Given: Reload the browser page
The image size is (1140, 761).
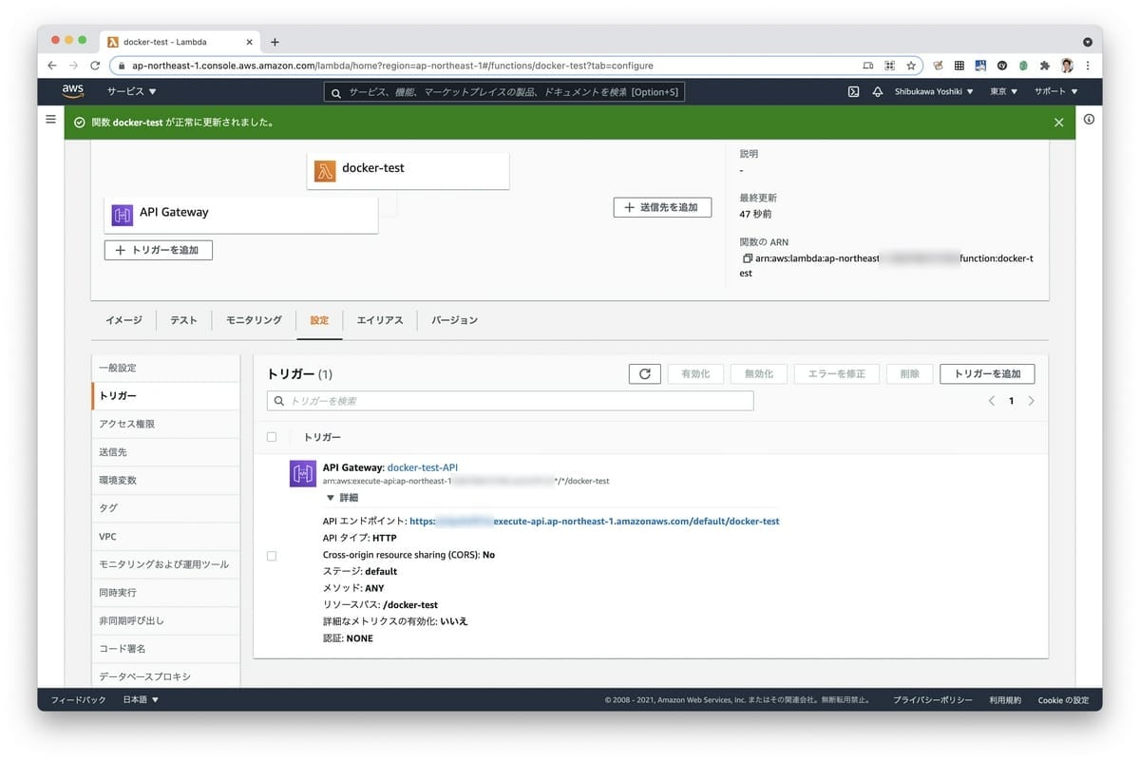Looking at the screenshot, I should [x=95, y=66].
